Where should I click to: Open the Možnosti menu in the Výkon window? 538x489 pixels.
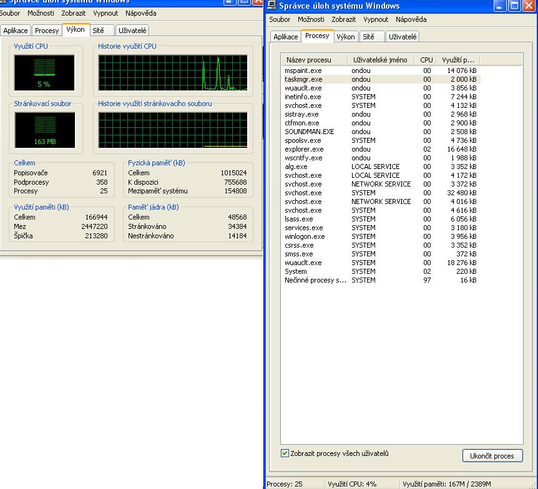[41, 13]
